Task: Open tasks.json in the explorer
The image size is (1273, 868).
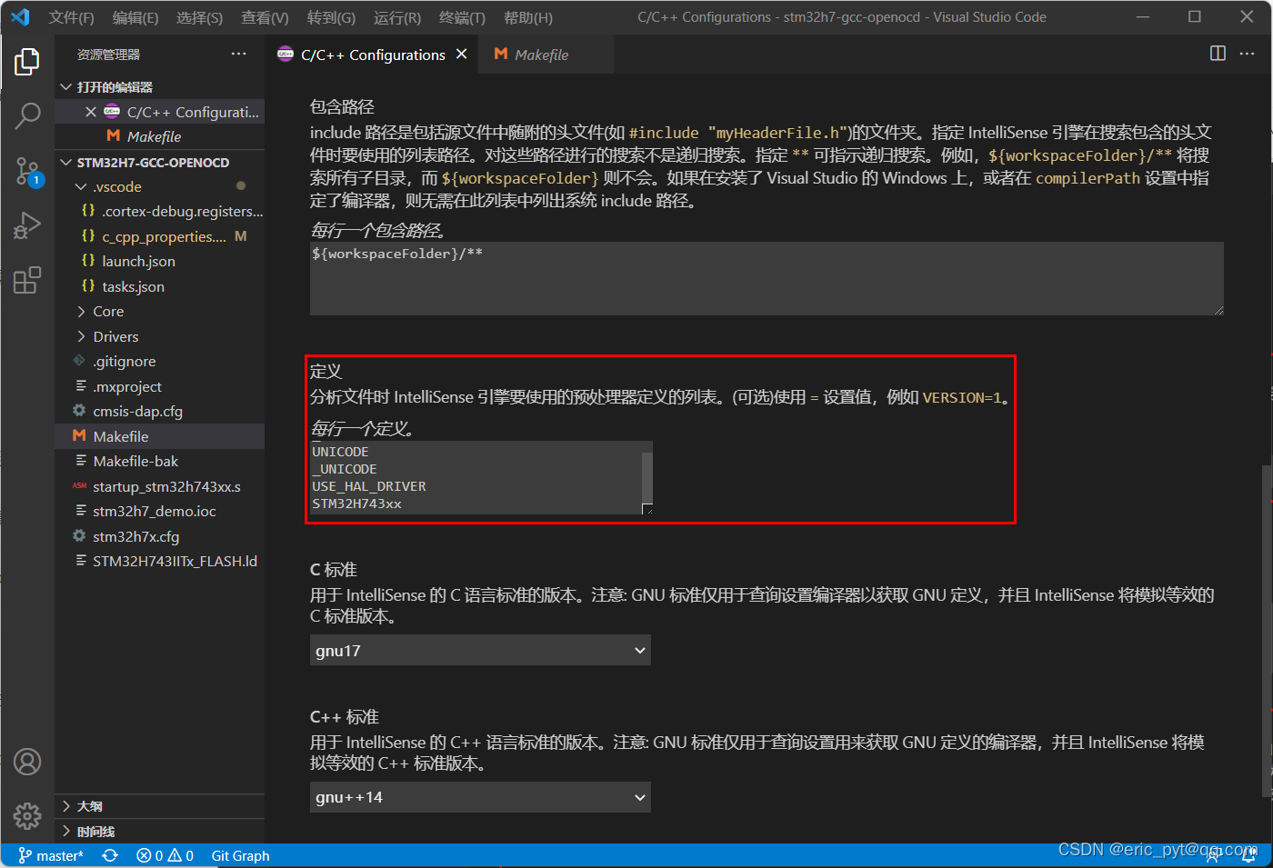Action: click(160, 286)
